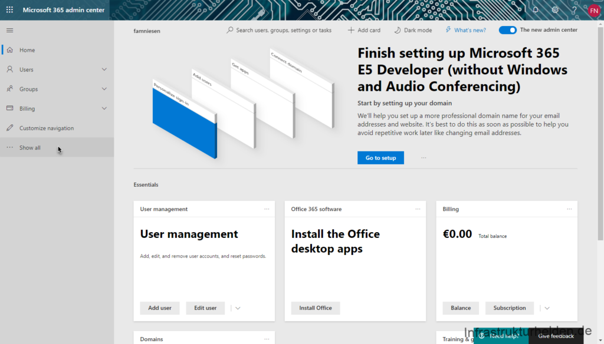Open Domains card ellipsis menu
Viewport: 604px width, 344px height.
[x=267, y=339]
